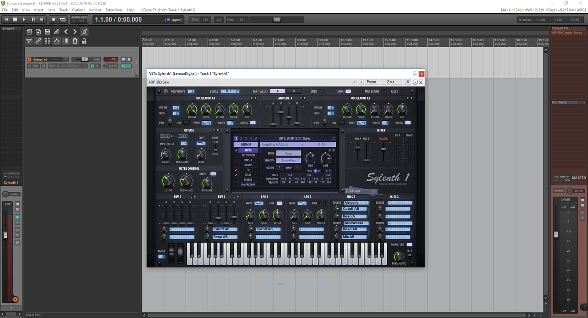The width and height of the screenshot is (588, 318).
Task: Open the Env 2 Cutoff AB destination dropdown
Action: coord(225,229)
